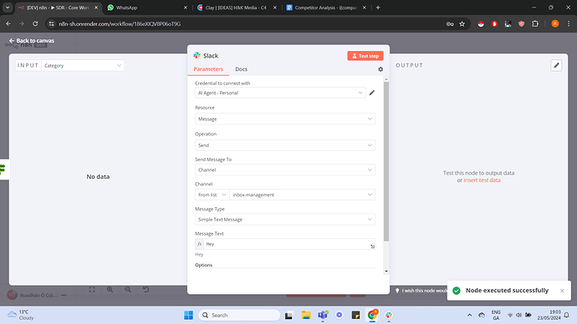
Task: Click the insert test data link
Action: coord(482,180)
